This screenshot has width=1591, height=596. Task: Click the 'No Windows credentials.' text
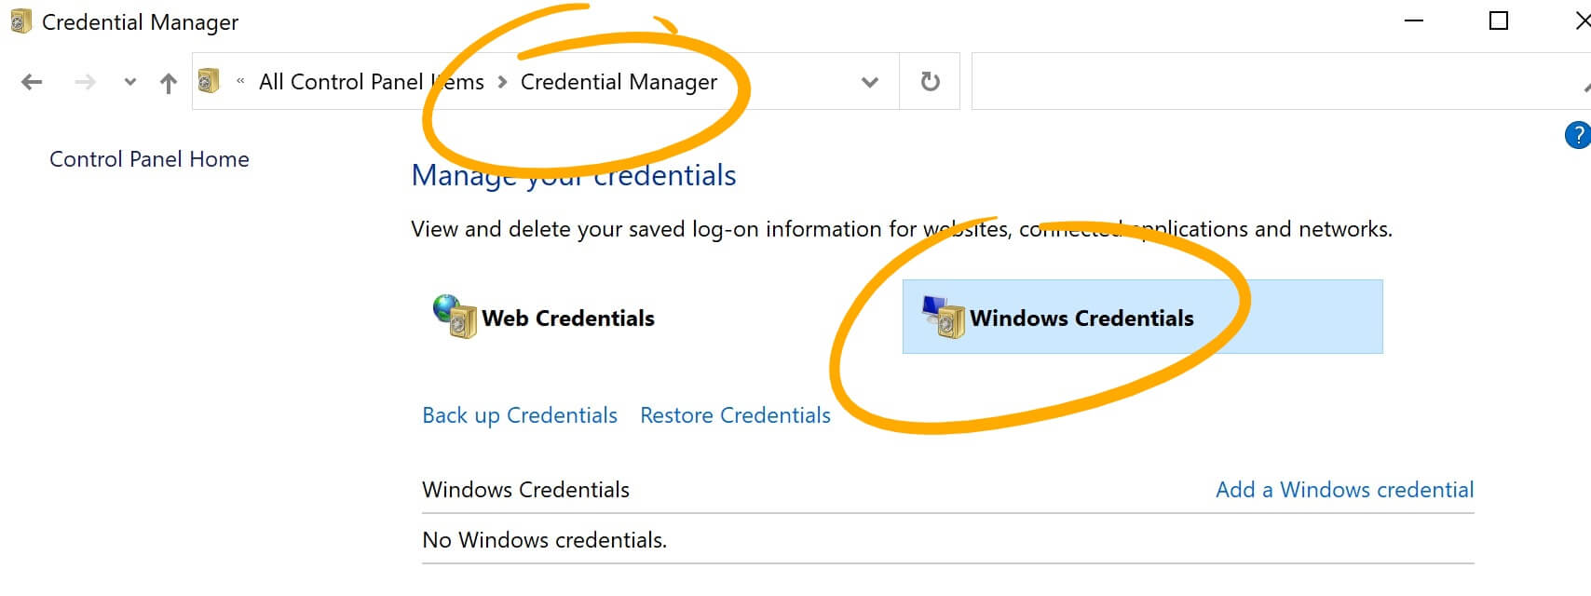tap(544, 540)
